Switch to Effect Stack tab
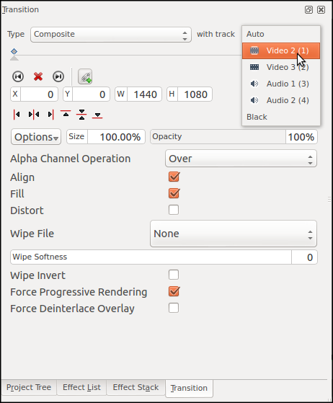The height and width of the screenshot is (403, 333). pos(136,387)
